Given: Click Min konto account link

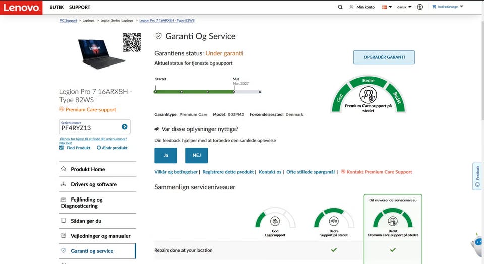Looking at the screenshot, I should [366, 7].
